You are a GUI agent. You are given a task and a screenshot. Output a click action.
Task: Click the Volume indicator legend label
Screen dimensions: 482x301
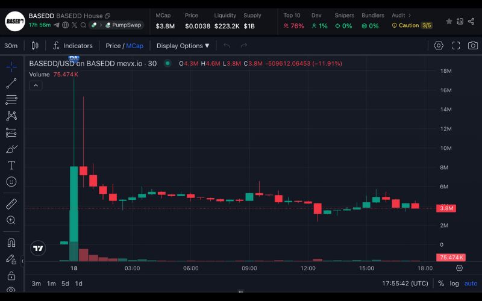click(39, 75)
